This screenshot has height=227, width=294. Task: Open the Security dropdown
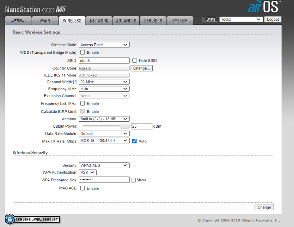(x=104, y=165)
